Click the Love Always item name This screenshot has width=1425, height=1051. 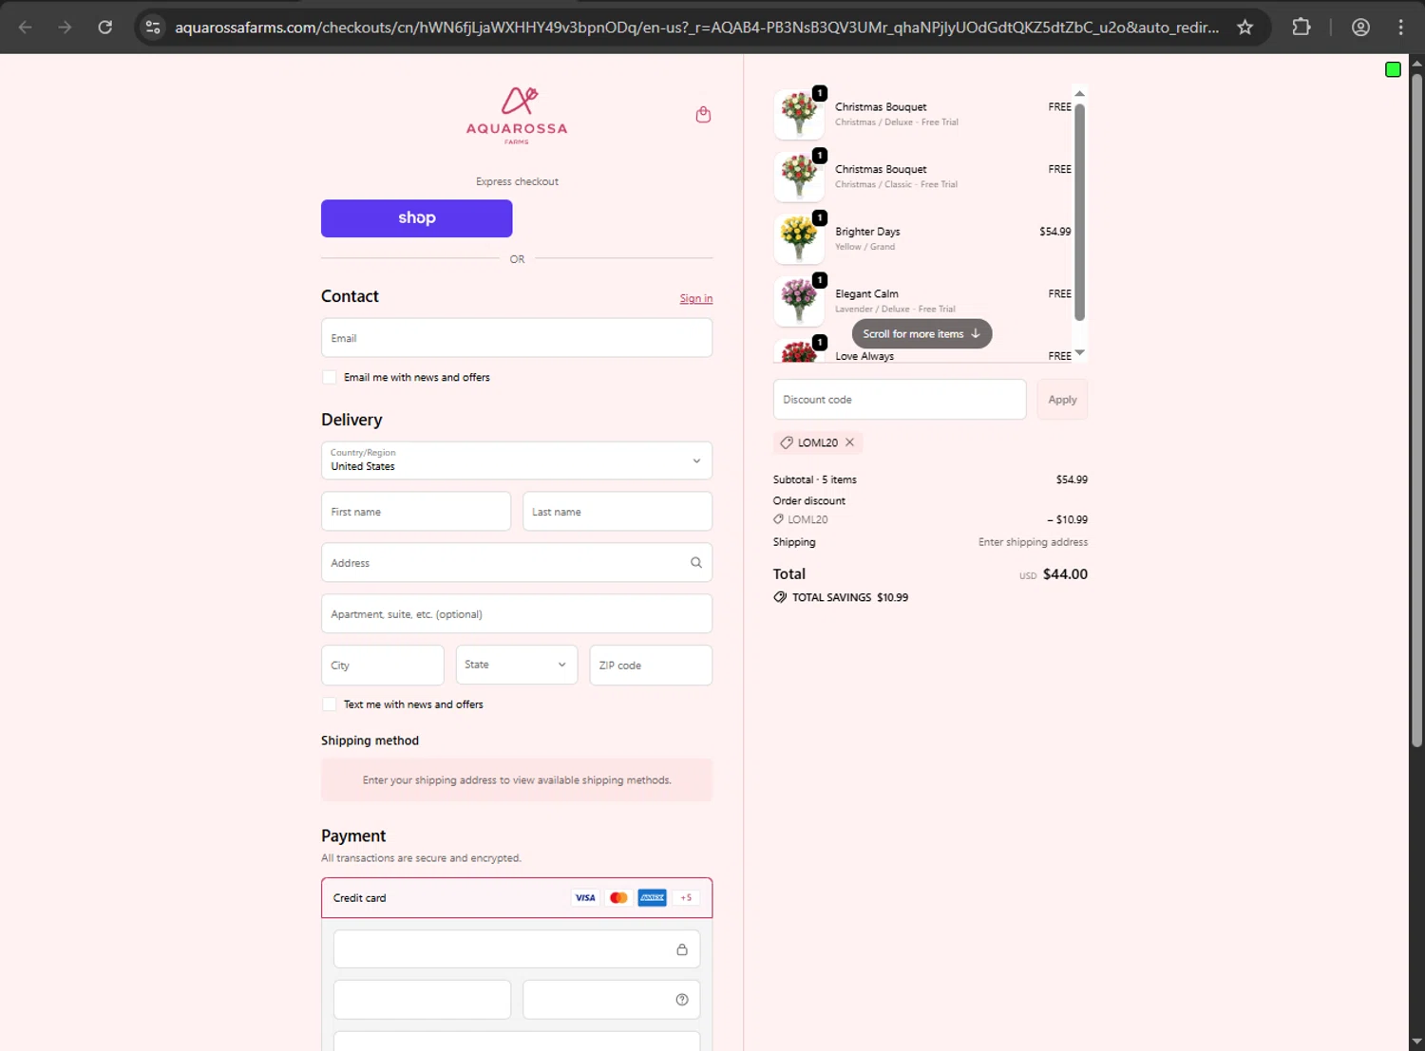[x=864, y=356]
